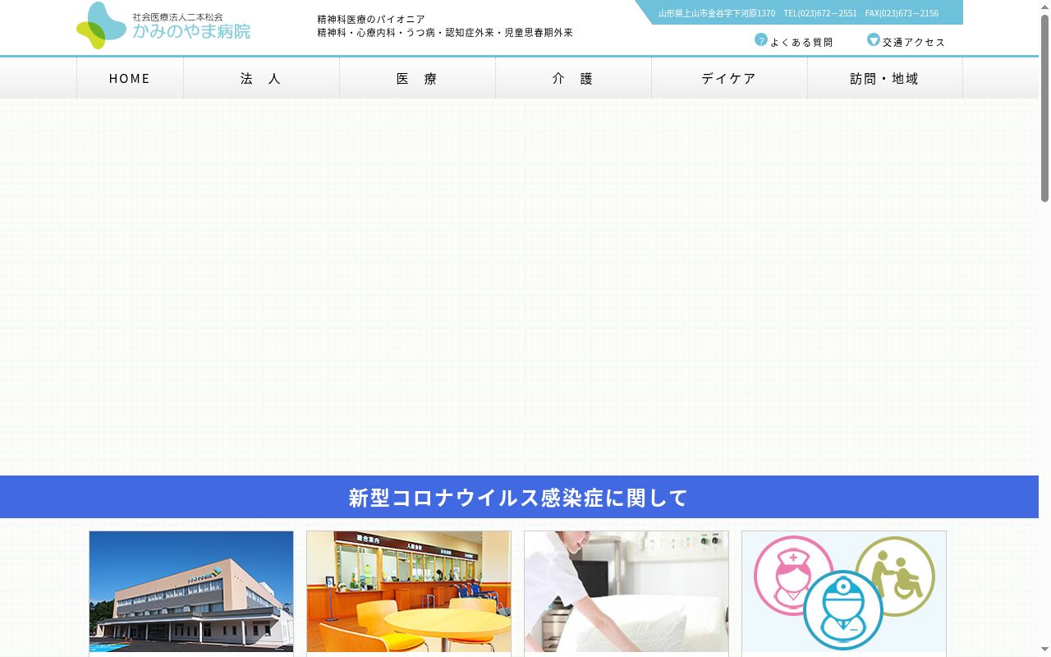Open the 法人 menu
Image resolution: width=1051 pixels, height=657 pixels.
pyautogui.click(x=261, y=78)
